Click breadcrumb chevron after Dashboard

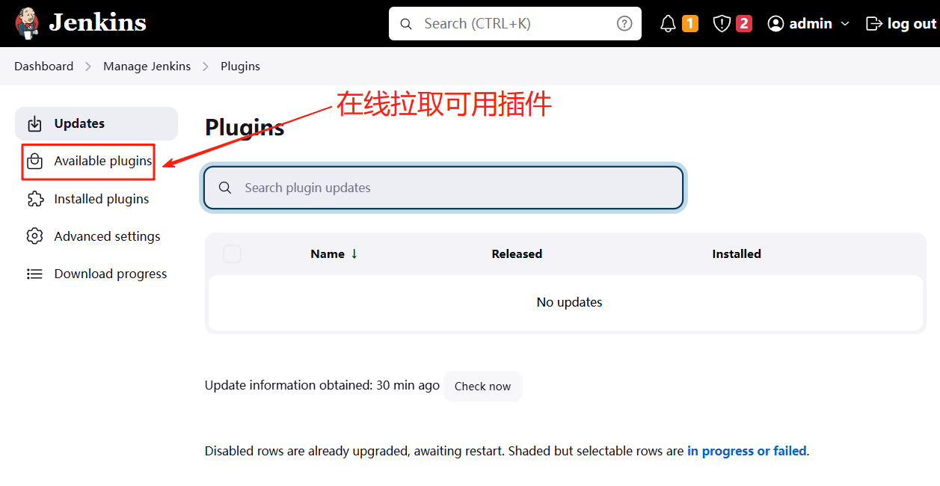point(88,67)
